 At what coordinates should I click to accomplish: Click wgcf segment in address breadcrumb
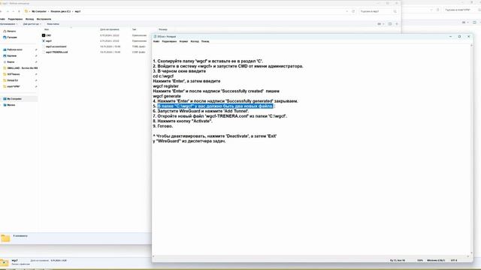coord(77,11)
